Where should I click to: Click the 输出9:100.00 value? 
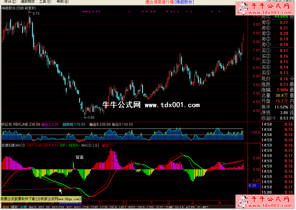(123, 124)
